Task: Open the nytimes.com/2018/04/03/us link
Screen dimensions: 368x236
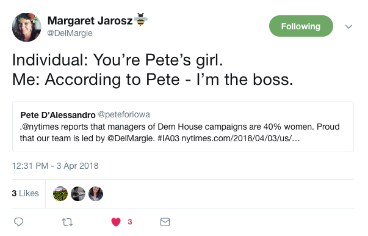Action: click(x=240, y=138)
